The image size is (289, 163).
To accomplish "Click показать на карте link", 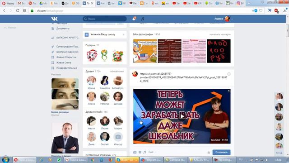I will [220, 34].
